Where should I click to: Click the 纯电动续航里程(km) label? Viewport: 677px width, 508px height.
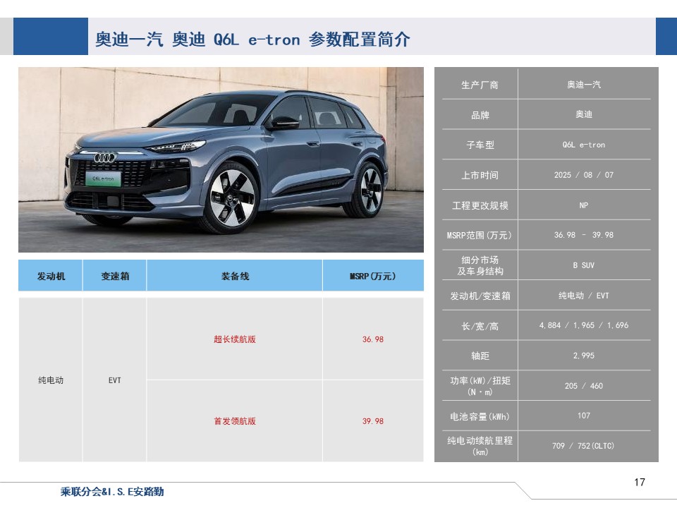pyautogui.click(x=480, y=446)
